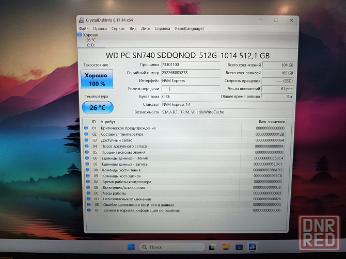Select Доступный запас attribute text
Image resolution: width=346 pixels, height=259 pixels.
click(116, 140)
